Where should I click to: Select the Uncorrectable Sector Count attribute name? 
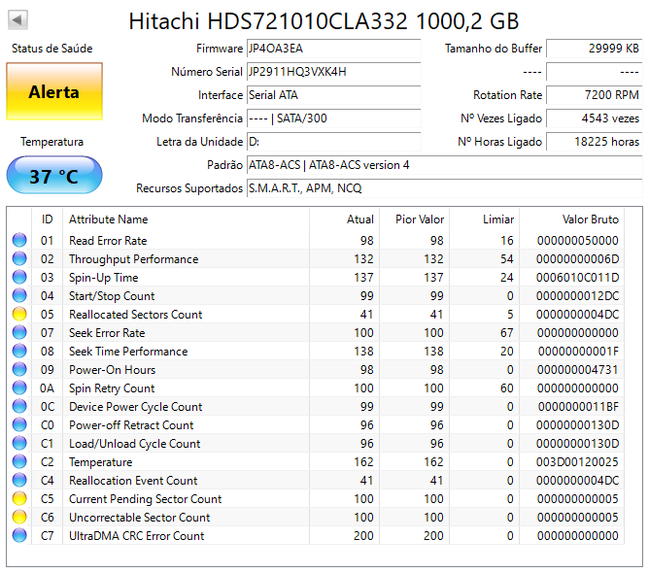tap(140, 517)
